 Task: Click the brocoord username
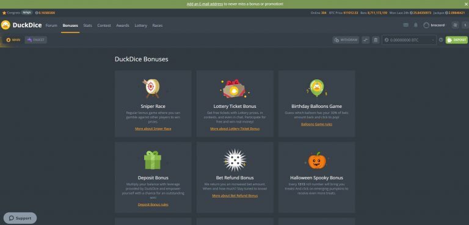438,25
